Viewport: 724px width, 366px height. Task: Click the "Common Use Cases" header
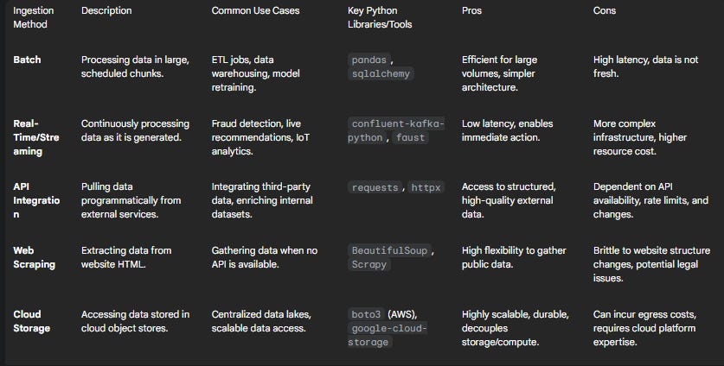(255, 10)
